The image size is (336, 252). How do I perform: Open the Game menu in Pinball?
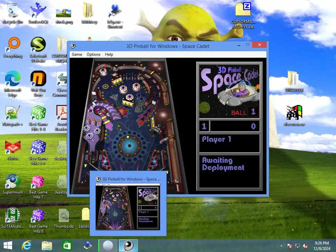pyautogui.click(x=77, y=54)
